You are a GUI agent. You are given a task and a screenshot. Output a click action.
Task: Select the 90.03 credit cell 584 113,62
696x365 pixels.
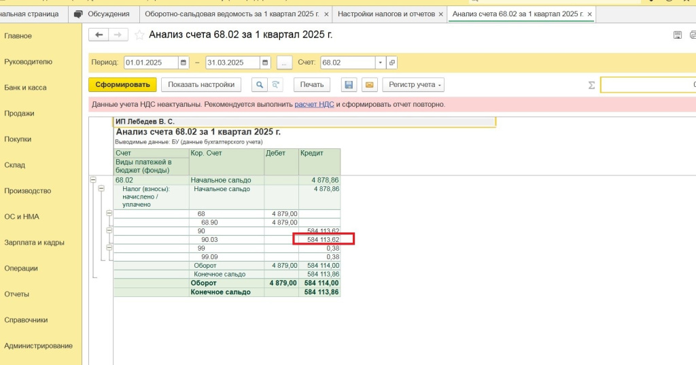319,240
